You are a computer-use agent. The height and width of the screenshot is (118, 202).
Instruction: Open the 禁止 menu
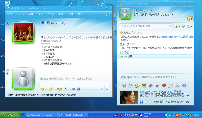81,14
